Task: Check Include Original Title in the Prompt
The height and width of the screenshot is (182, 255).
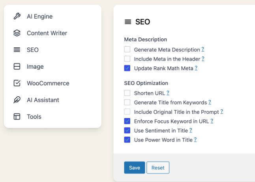Action: point(127,112)
